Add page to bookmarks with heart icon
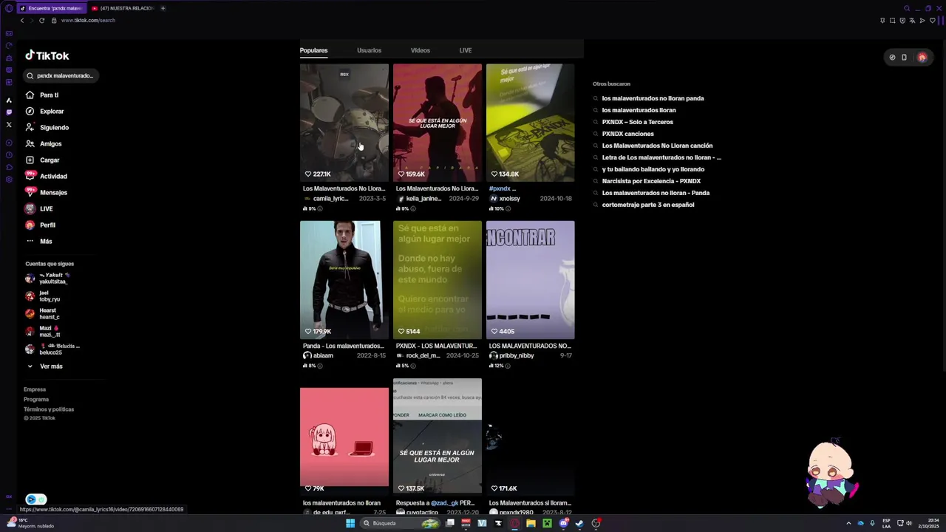946x532 pixels. (x=932, y=21)
